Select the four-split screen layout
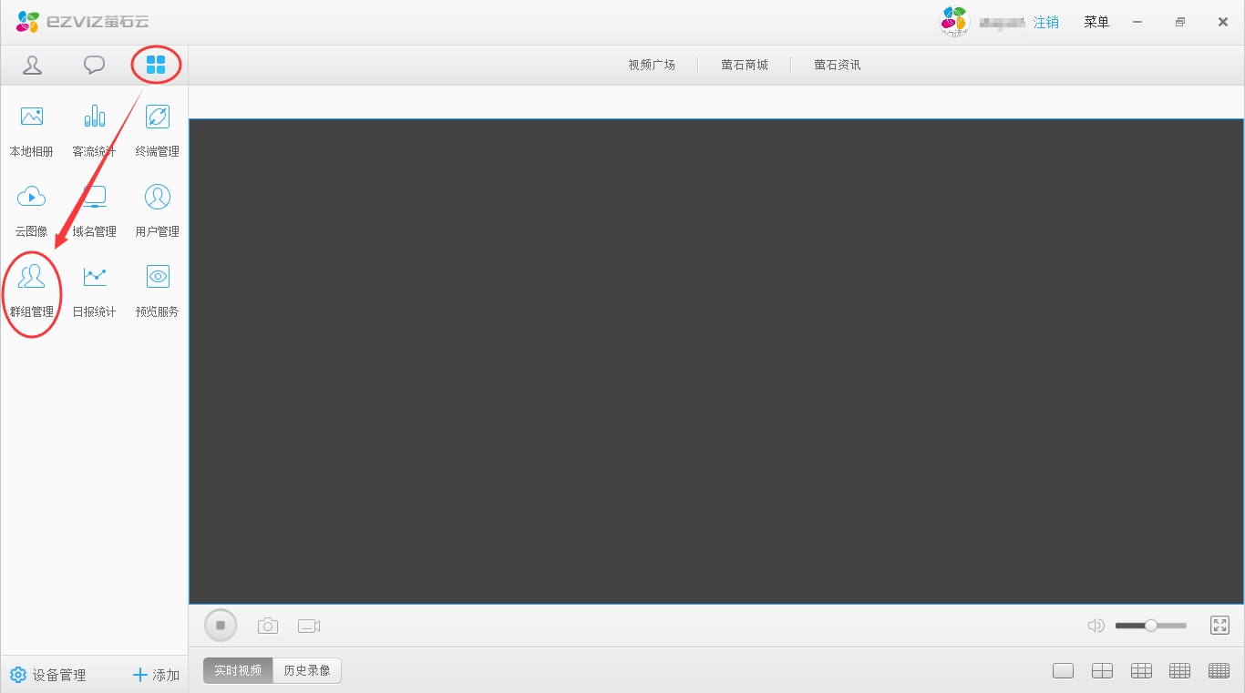Screen dimensions: 1245x693 (x=1102, y=671)
